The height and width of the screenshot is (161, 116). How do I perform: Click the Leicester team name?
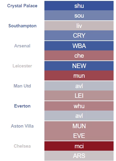coord(22,66)
